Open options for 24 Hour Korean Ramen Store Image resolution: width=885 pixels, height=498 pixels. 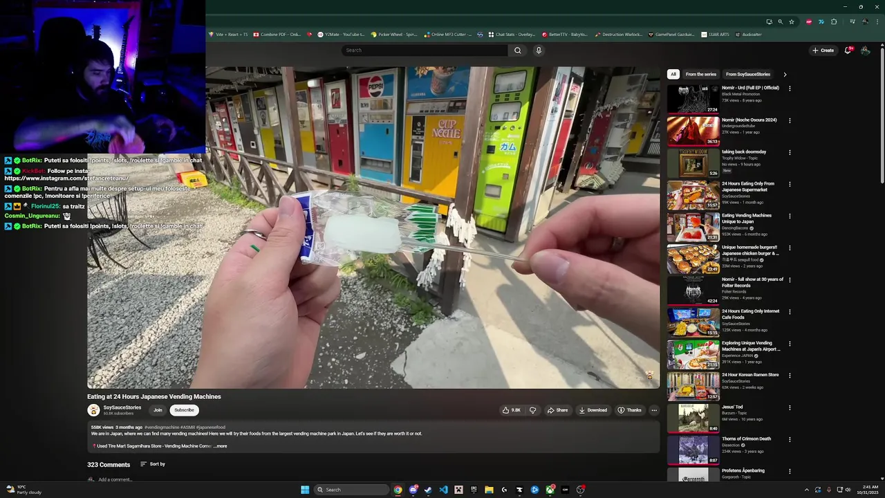790,376
